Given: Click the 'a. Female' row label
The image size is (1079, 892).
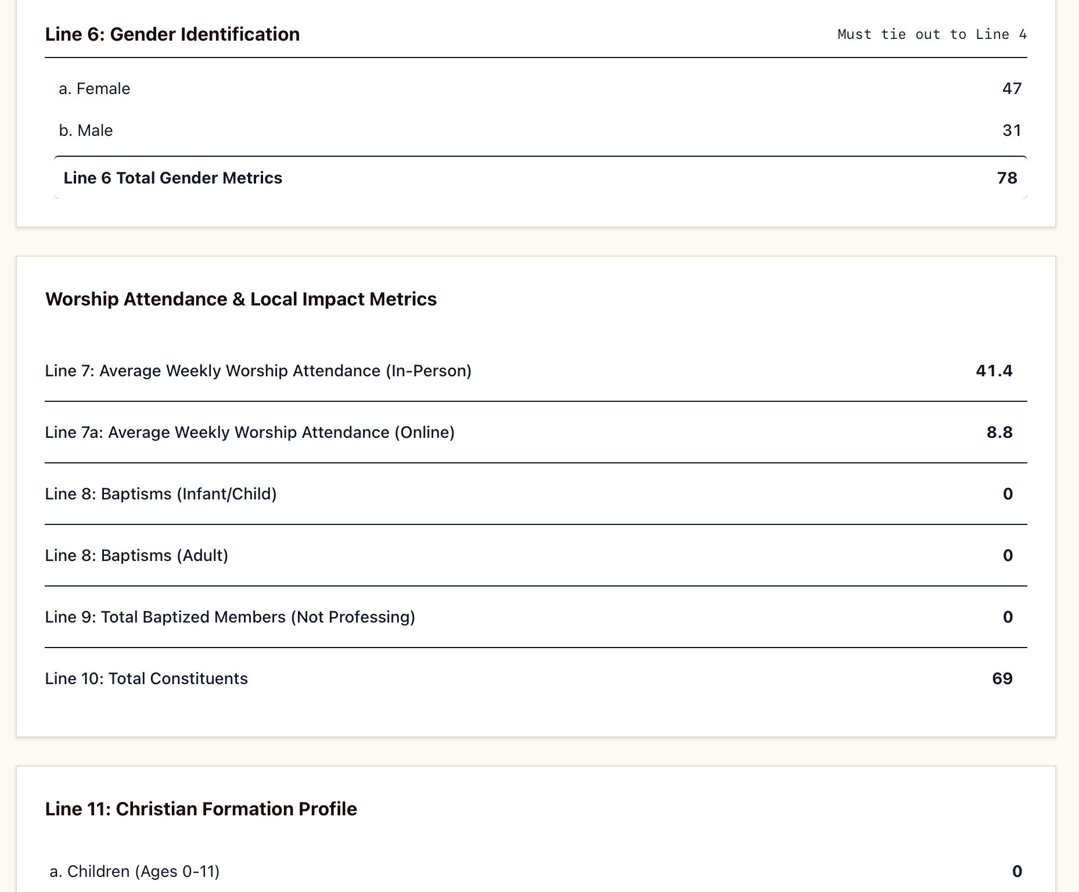Looking at the screenshot, I should point(95,89).
